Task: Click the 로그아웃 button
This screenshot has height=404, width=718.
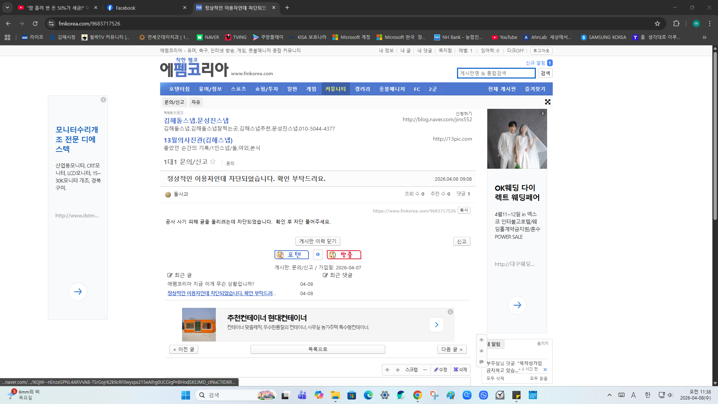Action: click(x=541, y=50)
